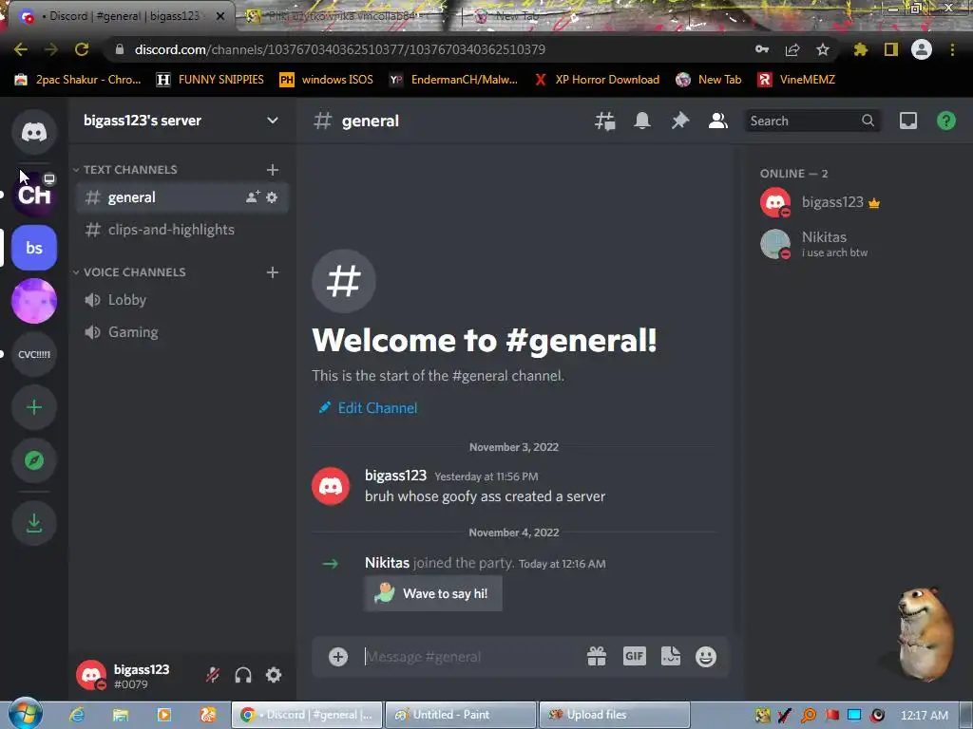
Task: Open GIF picker
Action: click(x=635, y=657)
